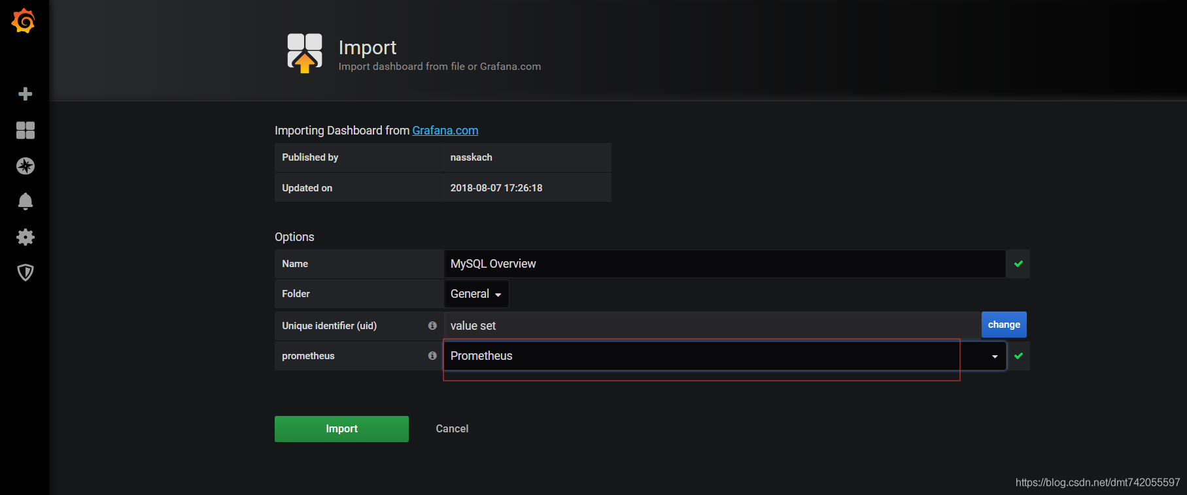
Task: Open the Server Admin shield icon
Action: click(25, 272)
